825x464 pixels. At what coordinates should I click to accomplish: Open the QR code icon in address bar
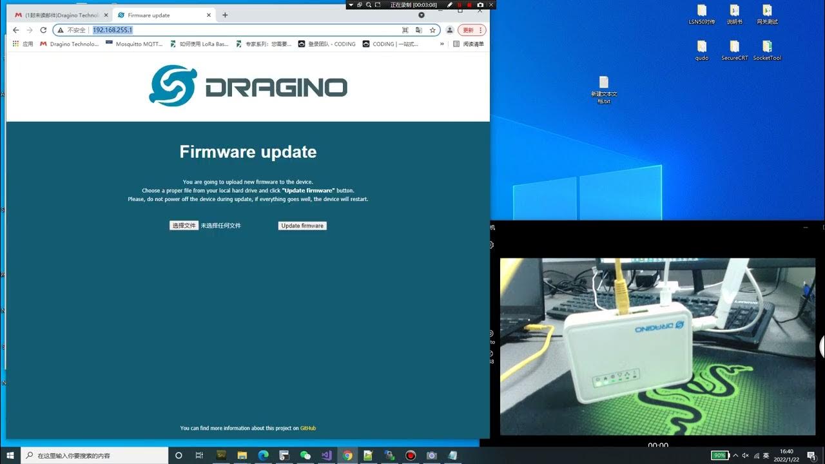pyautogui.click(x=405, y=30)
